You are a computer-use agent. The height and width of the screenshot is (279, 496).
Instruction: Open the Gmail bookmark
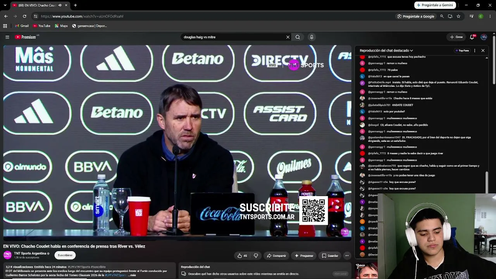(22, 26)
